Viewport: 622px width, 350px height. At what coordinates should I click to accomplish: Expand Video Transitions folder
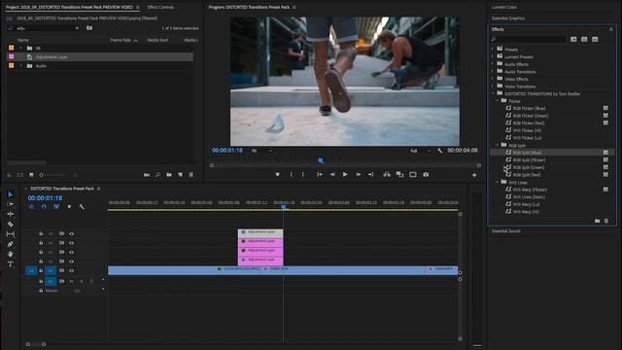coord(493,87)
